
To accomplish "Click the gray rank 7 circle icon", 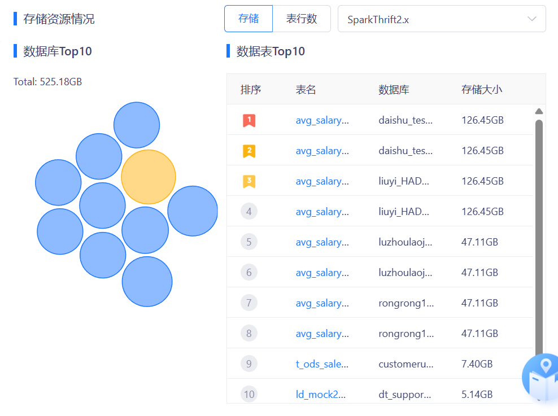I will [x=249, y=303].
